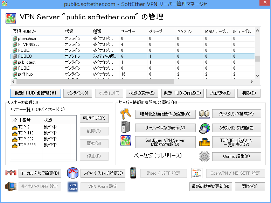Sort by MAC テーブル column header
Screen dimensions: 271x203
(x=217, y=31)
